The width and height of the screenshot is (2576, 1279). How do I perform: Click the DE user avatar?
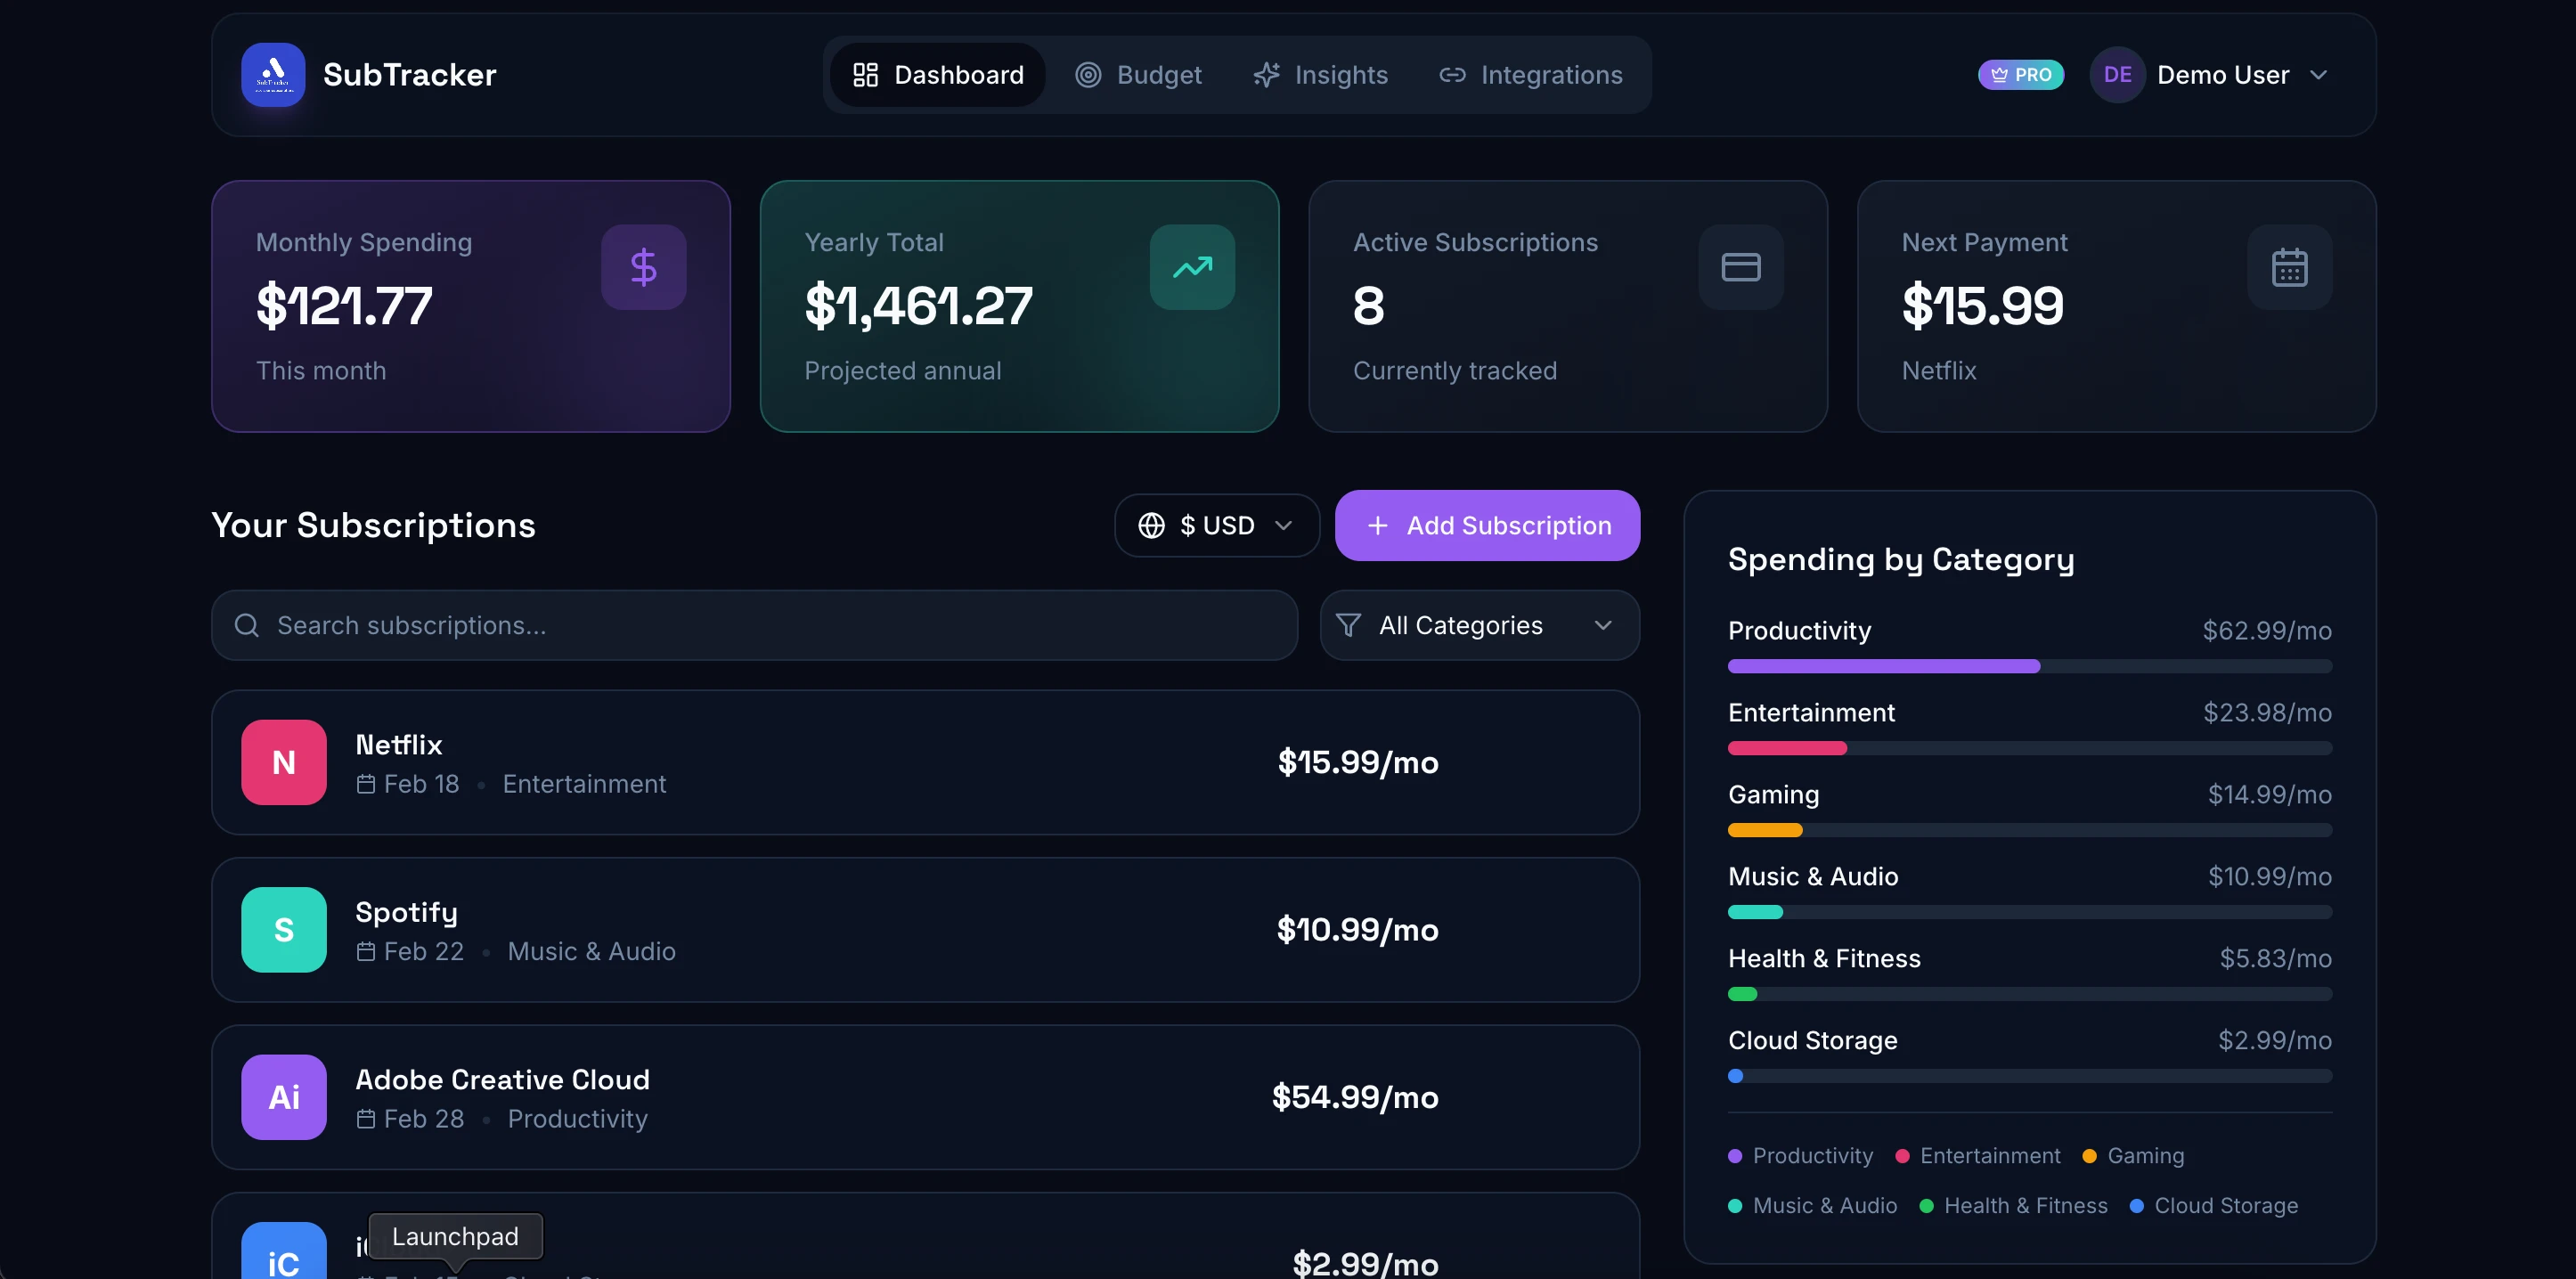[x=2116, y=75]
